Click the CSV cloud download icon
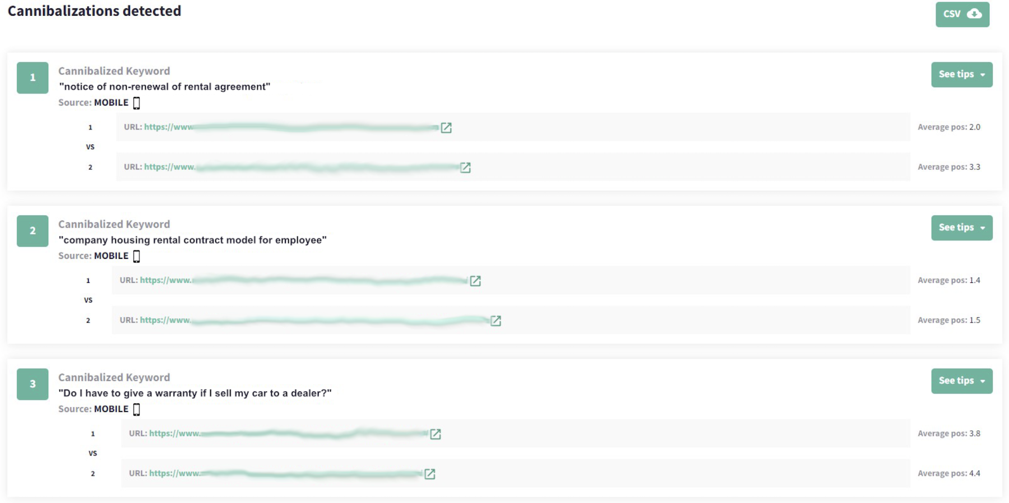1009x503 pixels. point(975,14)
